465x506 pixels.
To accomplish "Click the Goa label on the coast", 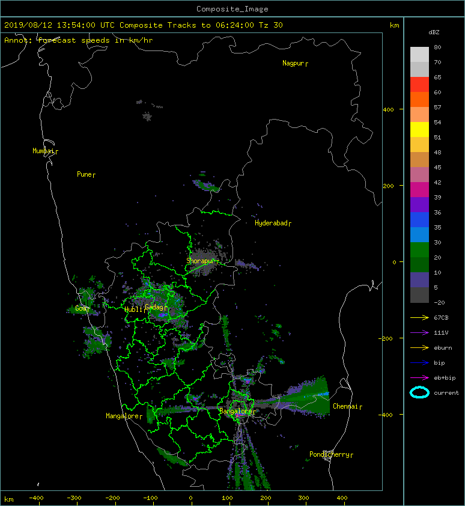I will pos(81,308).
